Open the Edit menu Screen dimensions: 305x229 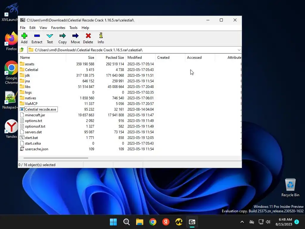pos(32,28)
